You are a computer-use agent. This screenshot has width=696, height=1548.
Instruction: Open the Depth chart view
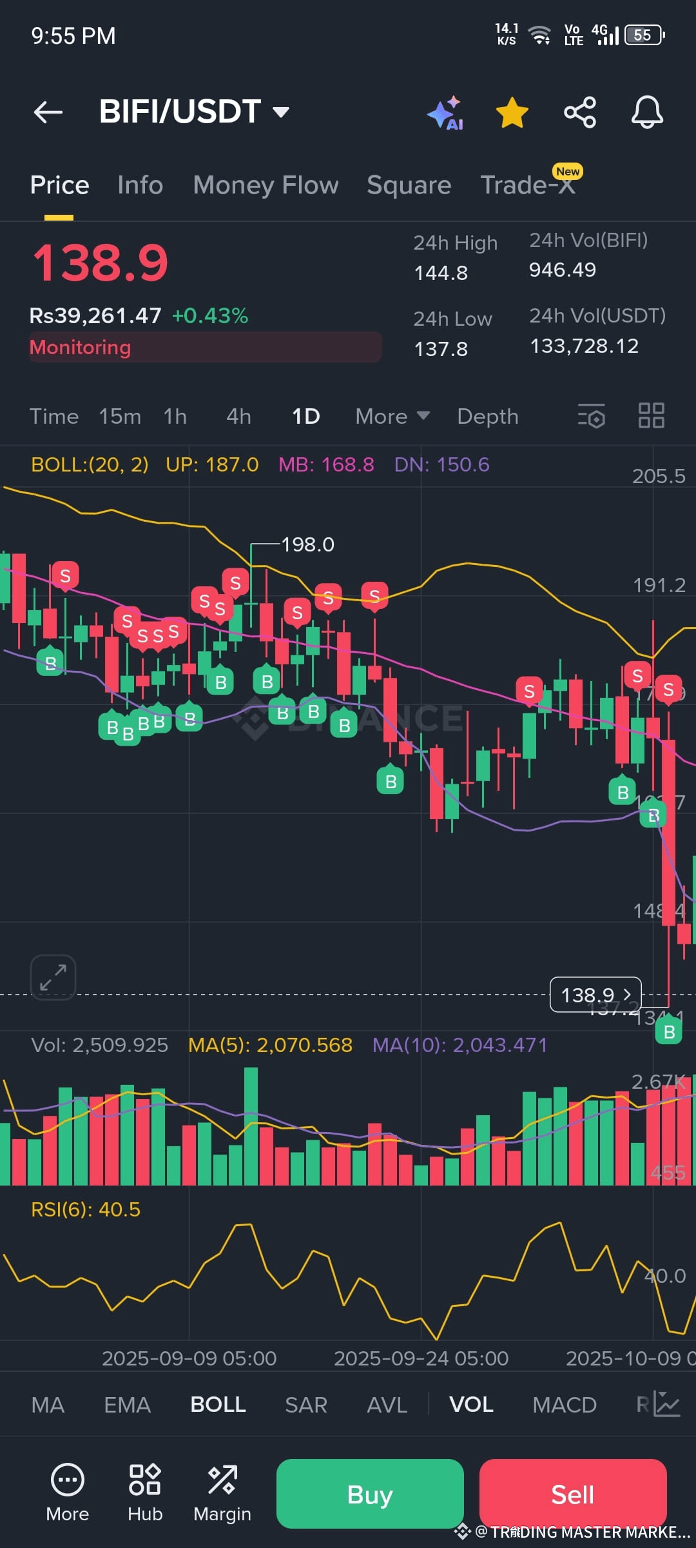pos(488,417)
